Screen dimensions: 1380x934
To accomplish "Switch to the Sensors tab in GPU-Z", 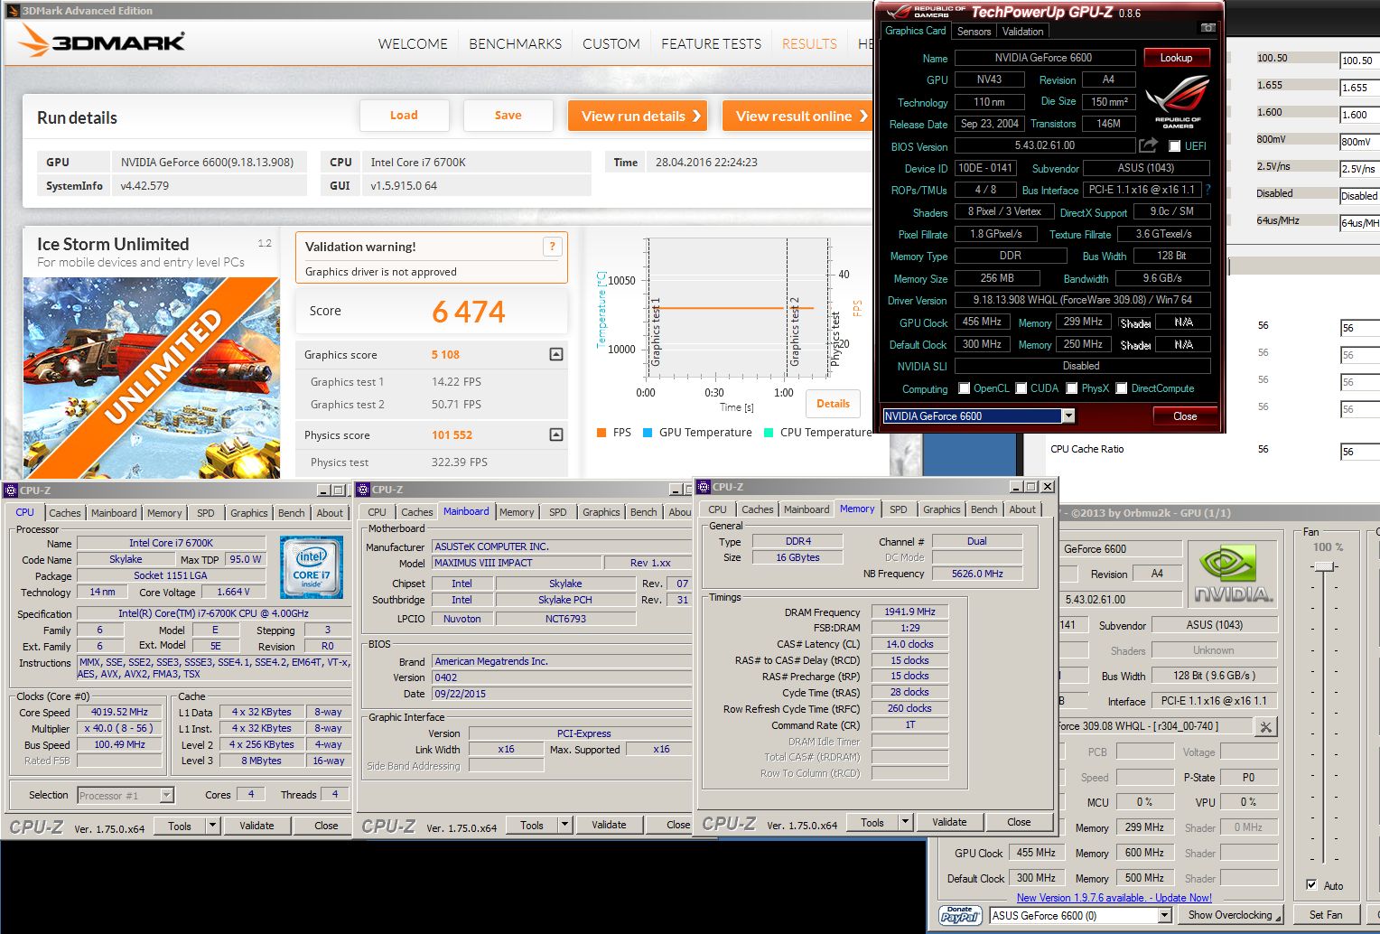I will (974, 32).
